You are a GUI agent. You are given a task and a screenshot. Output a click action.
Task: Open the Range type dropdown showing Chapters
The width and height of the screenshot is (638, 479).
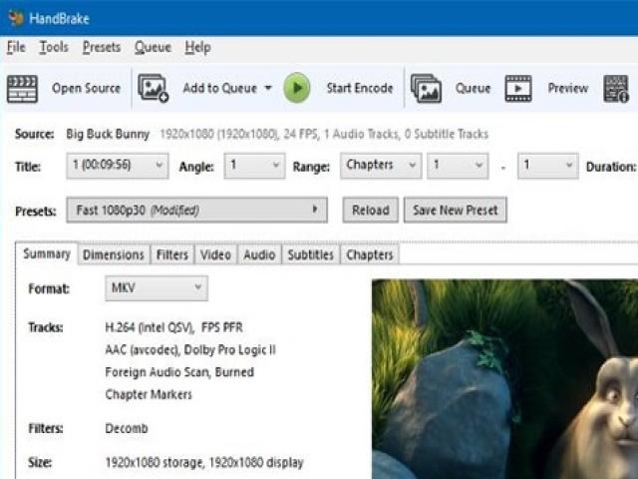[x=381, y=166]
